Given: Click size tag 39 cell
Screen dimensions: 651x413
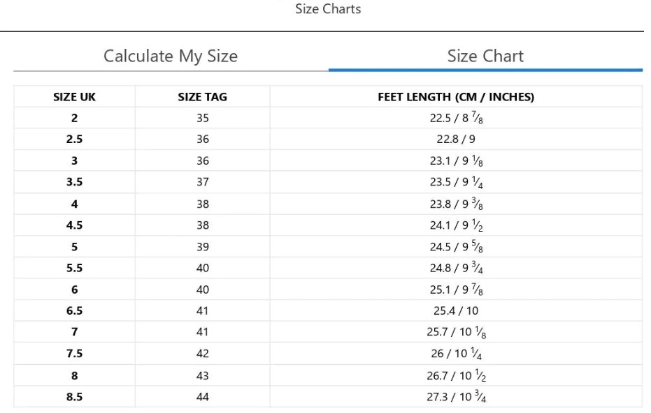Looking at the screenshot, I should pyautogui.click(x=203, y=247).
